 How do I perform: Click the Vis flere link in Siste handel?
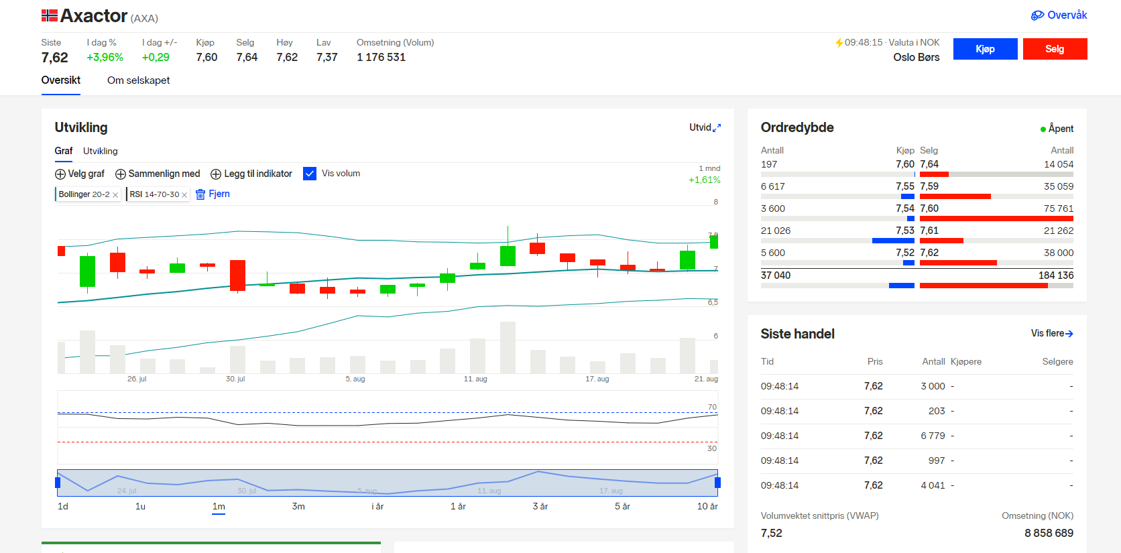(1052, 333)
